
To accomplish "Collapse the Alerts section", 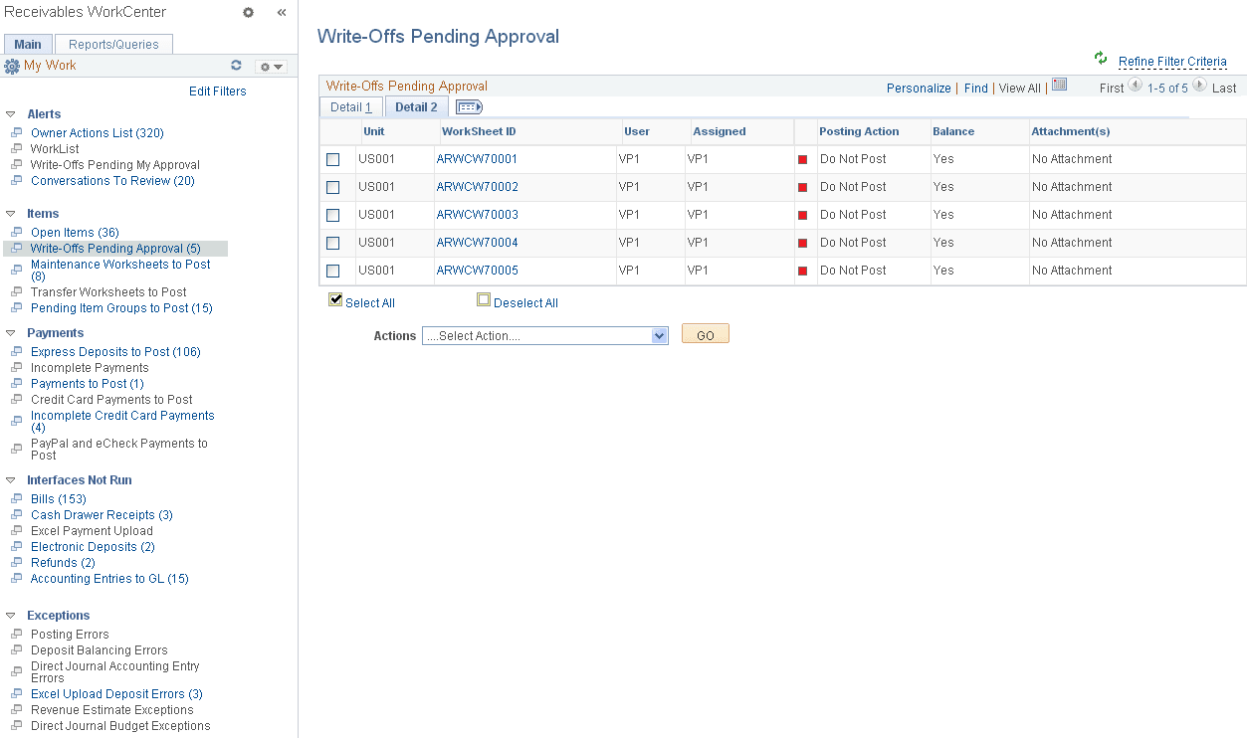I will pos(9,113).
